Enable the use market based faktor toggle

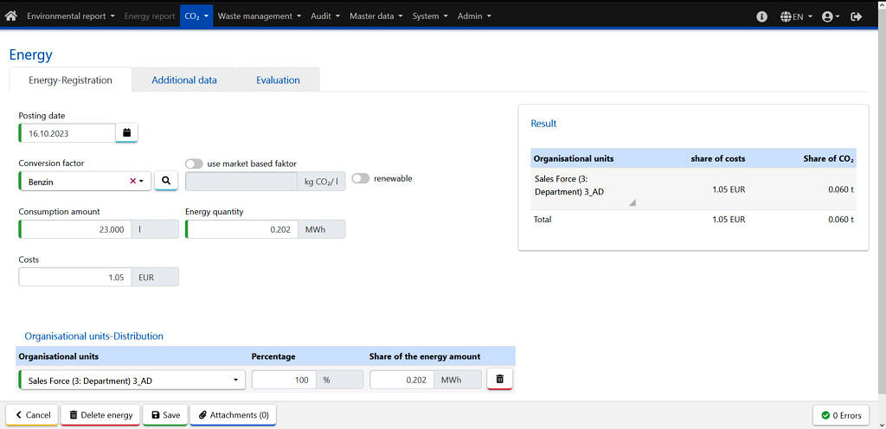pos(194,163)
